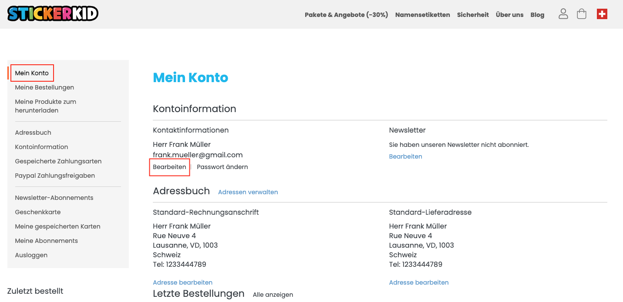Open Meine Produkte zum herunterladen
Screen dimensions: 623x302
point(45,106)
